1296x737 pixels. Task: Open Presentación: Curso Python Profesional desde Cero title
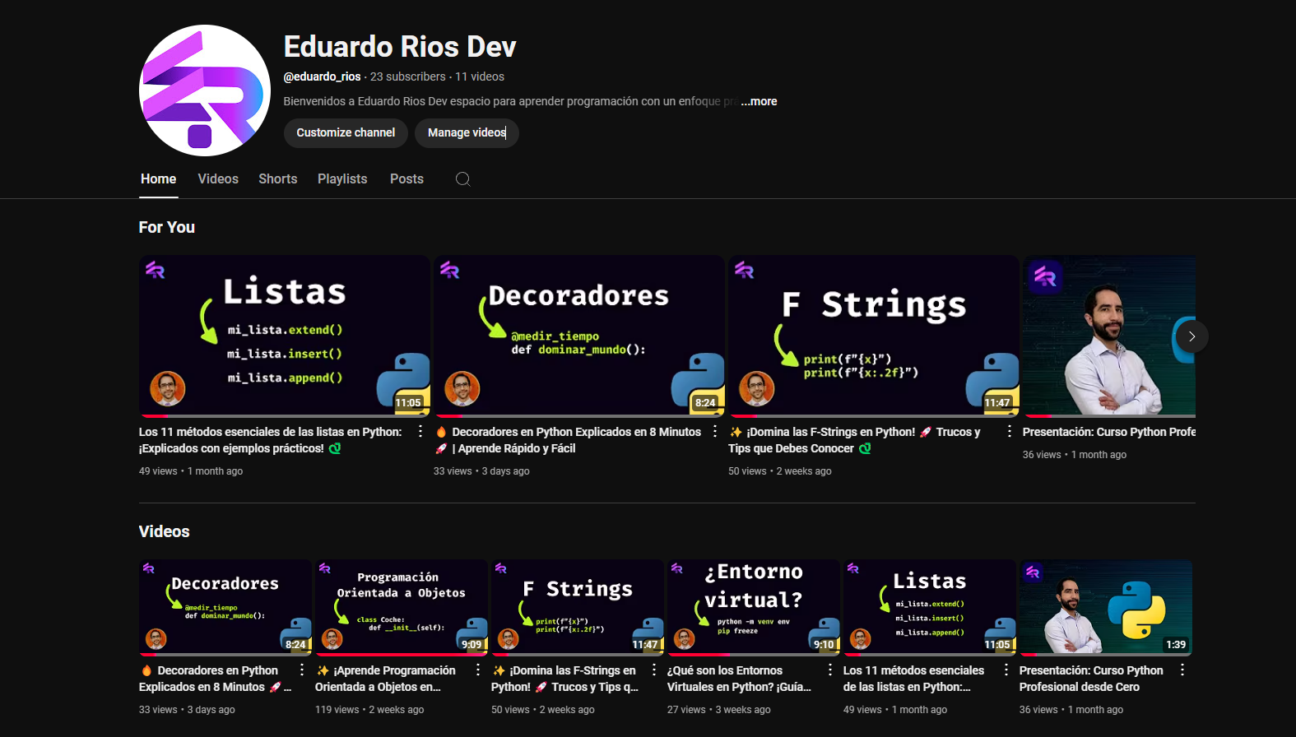coord(1091,679)
